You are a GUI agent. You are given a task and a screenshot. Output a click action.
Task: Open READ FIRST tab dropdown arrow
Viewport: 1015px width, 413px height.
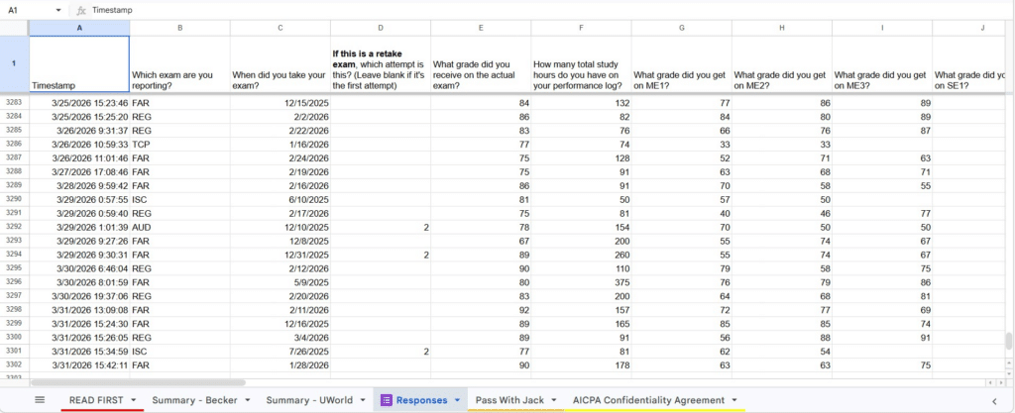click(x=134, y=400)
